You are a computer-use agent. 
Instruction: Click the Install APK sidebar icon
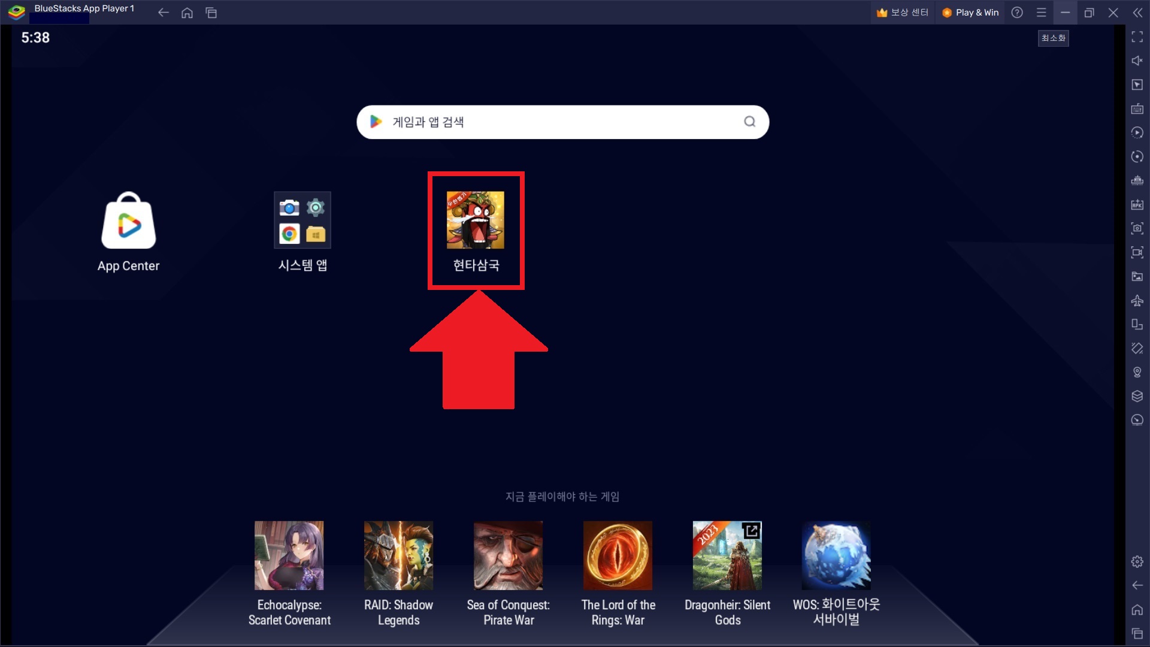(1137, 205)
